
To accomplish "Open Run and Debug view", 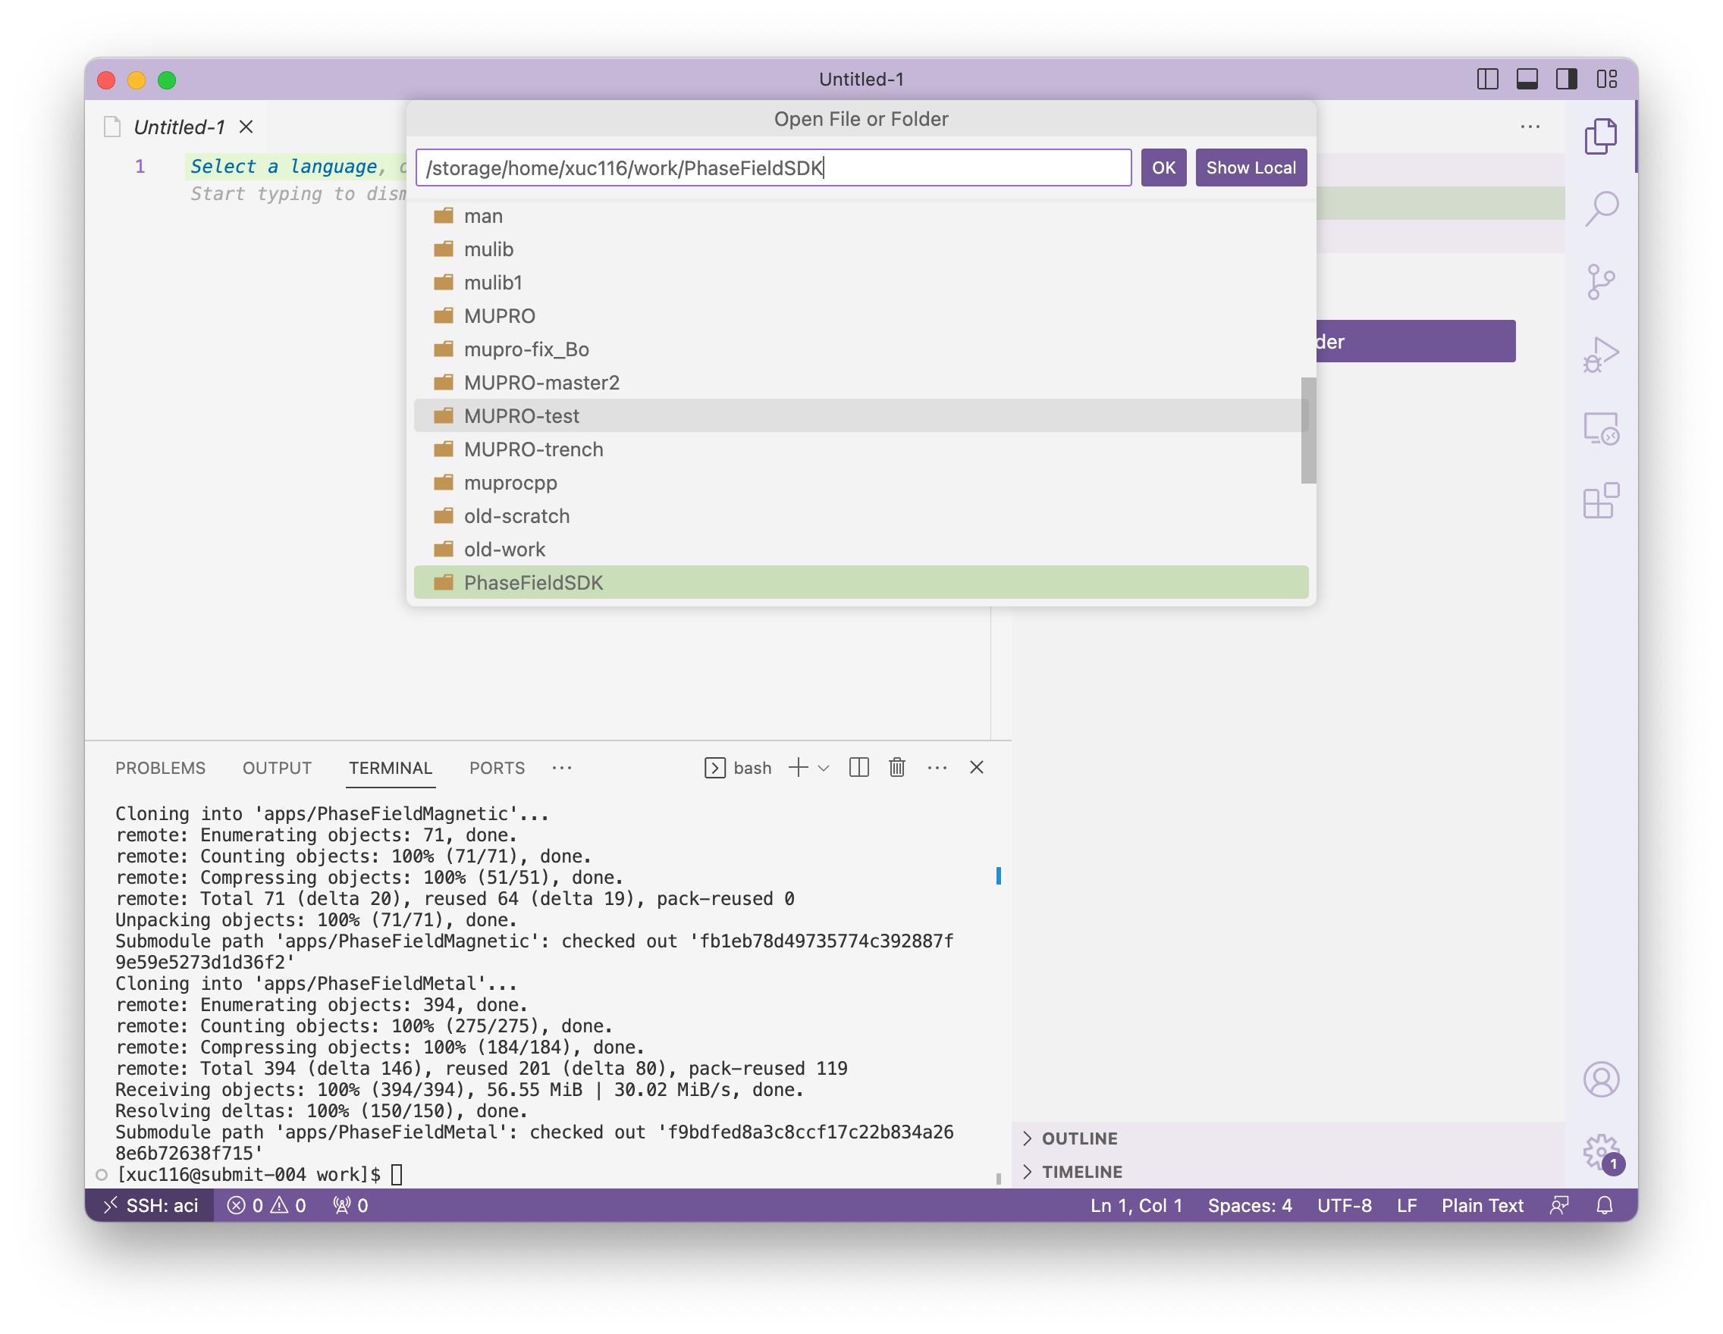I will (1600, 355).
